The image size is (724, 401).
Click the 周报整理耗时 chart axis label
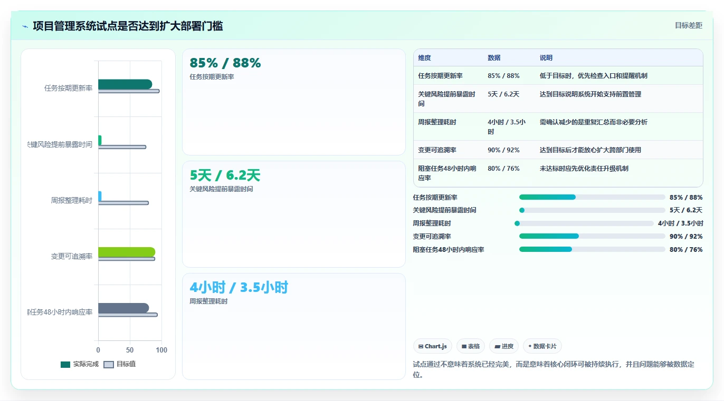tap(72, 200)
